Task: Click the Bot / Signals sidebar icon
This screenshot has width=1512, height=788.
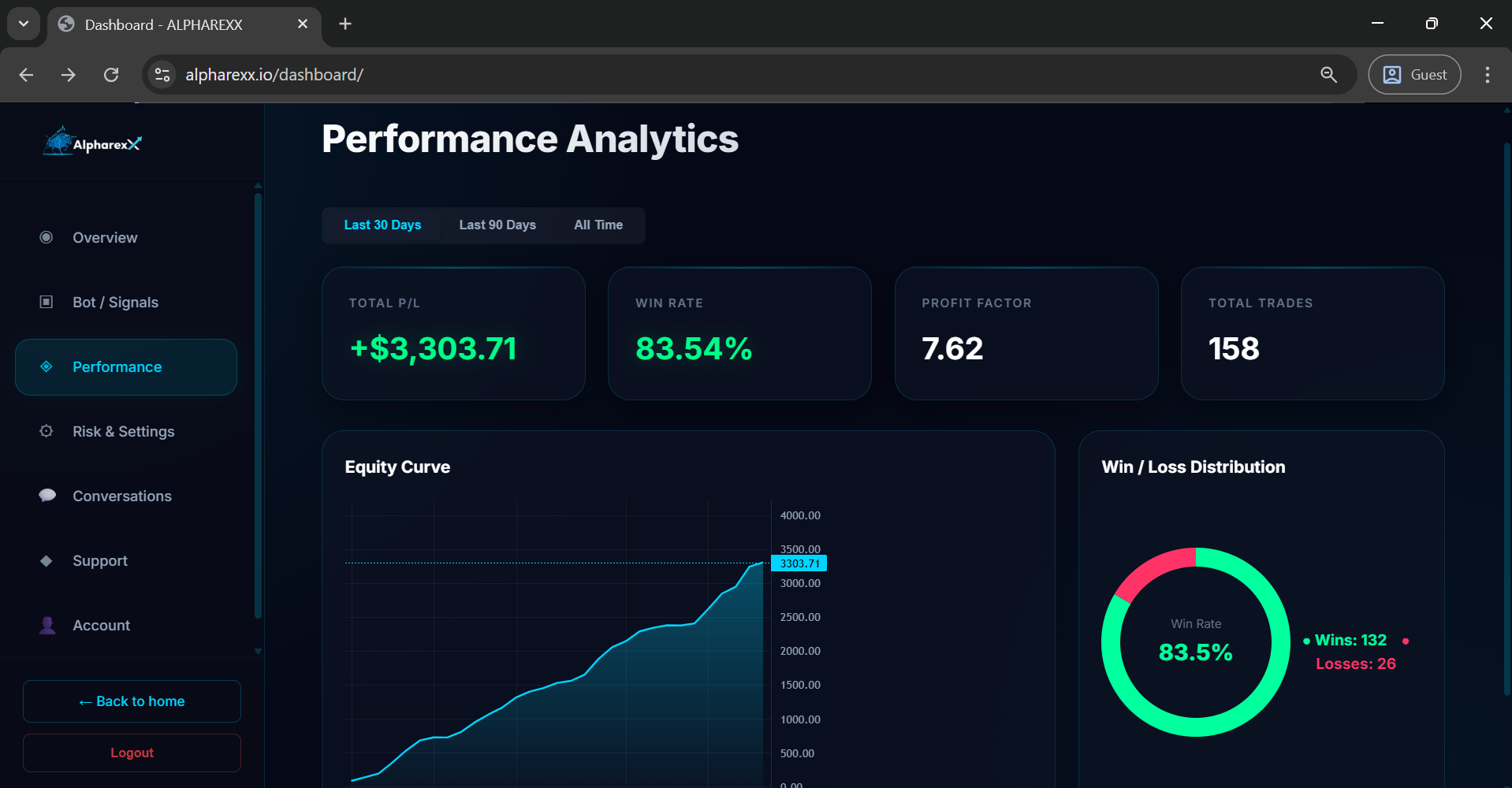Action: (x=47, y=302)
